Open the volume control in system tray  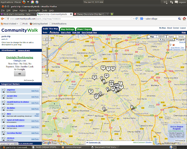pos(165,2)
